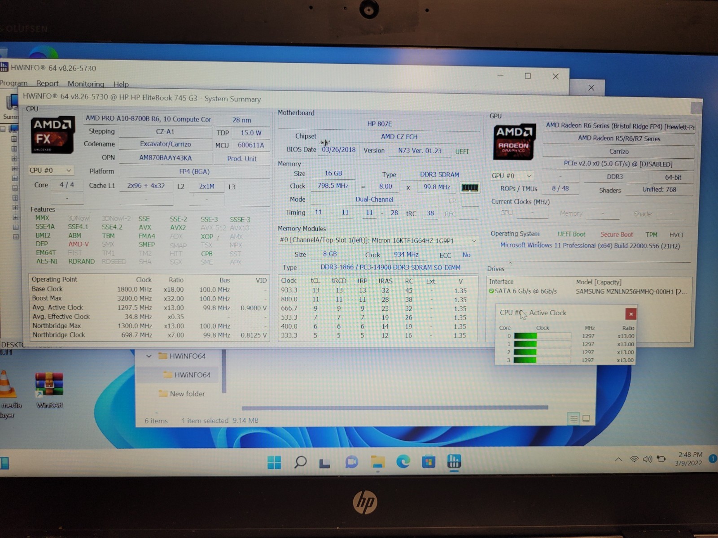
Task: Click the BIOS Date 03/26/2018 field
Action: (339, 150)
